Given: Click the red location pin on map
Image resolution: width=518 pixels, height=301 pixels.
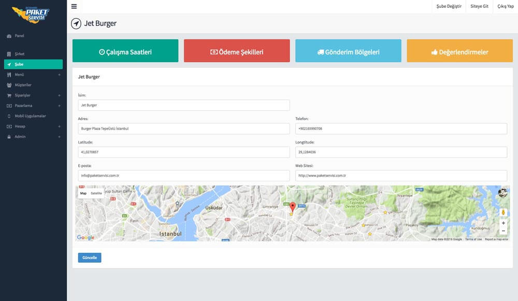Looking at the screenshot, I should [x=292, y=208].
